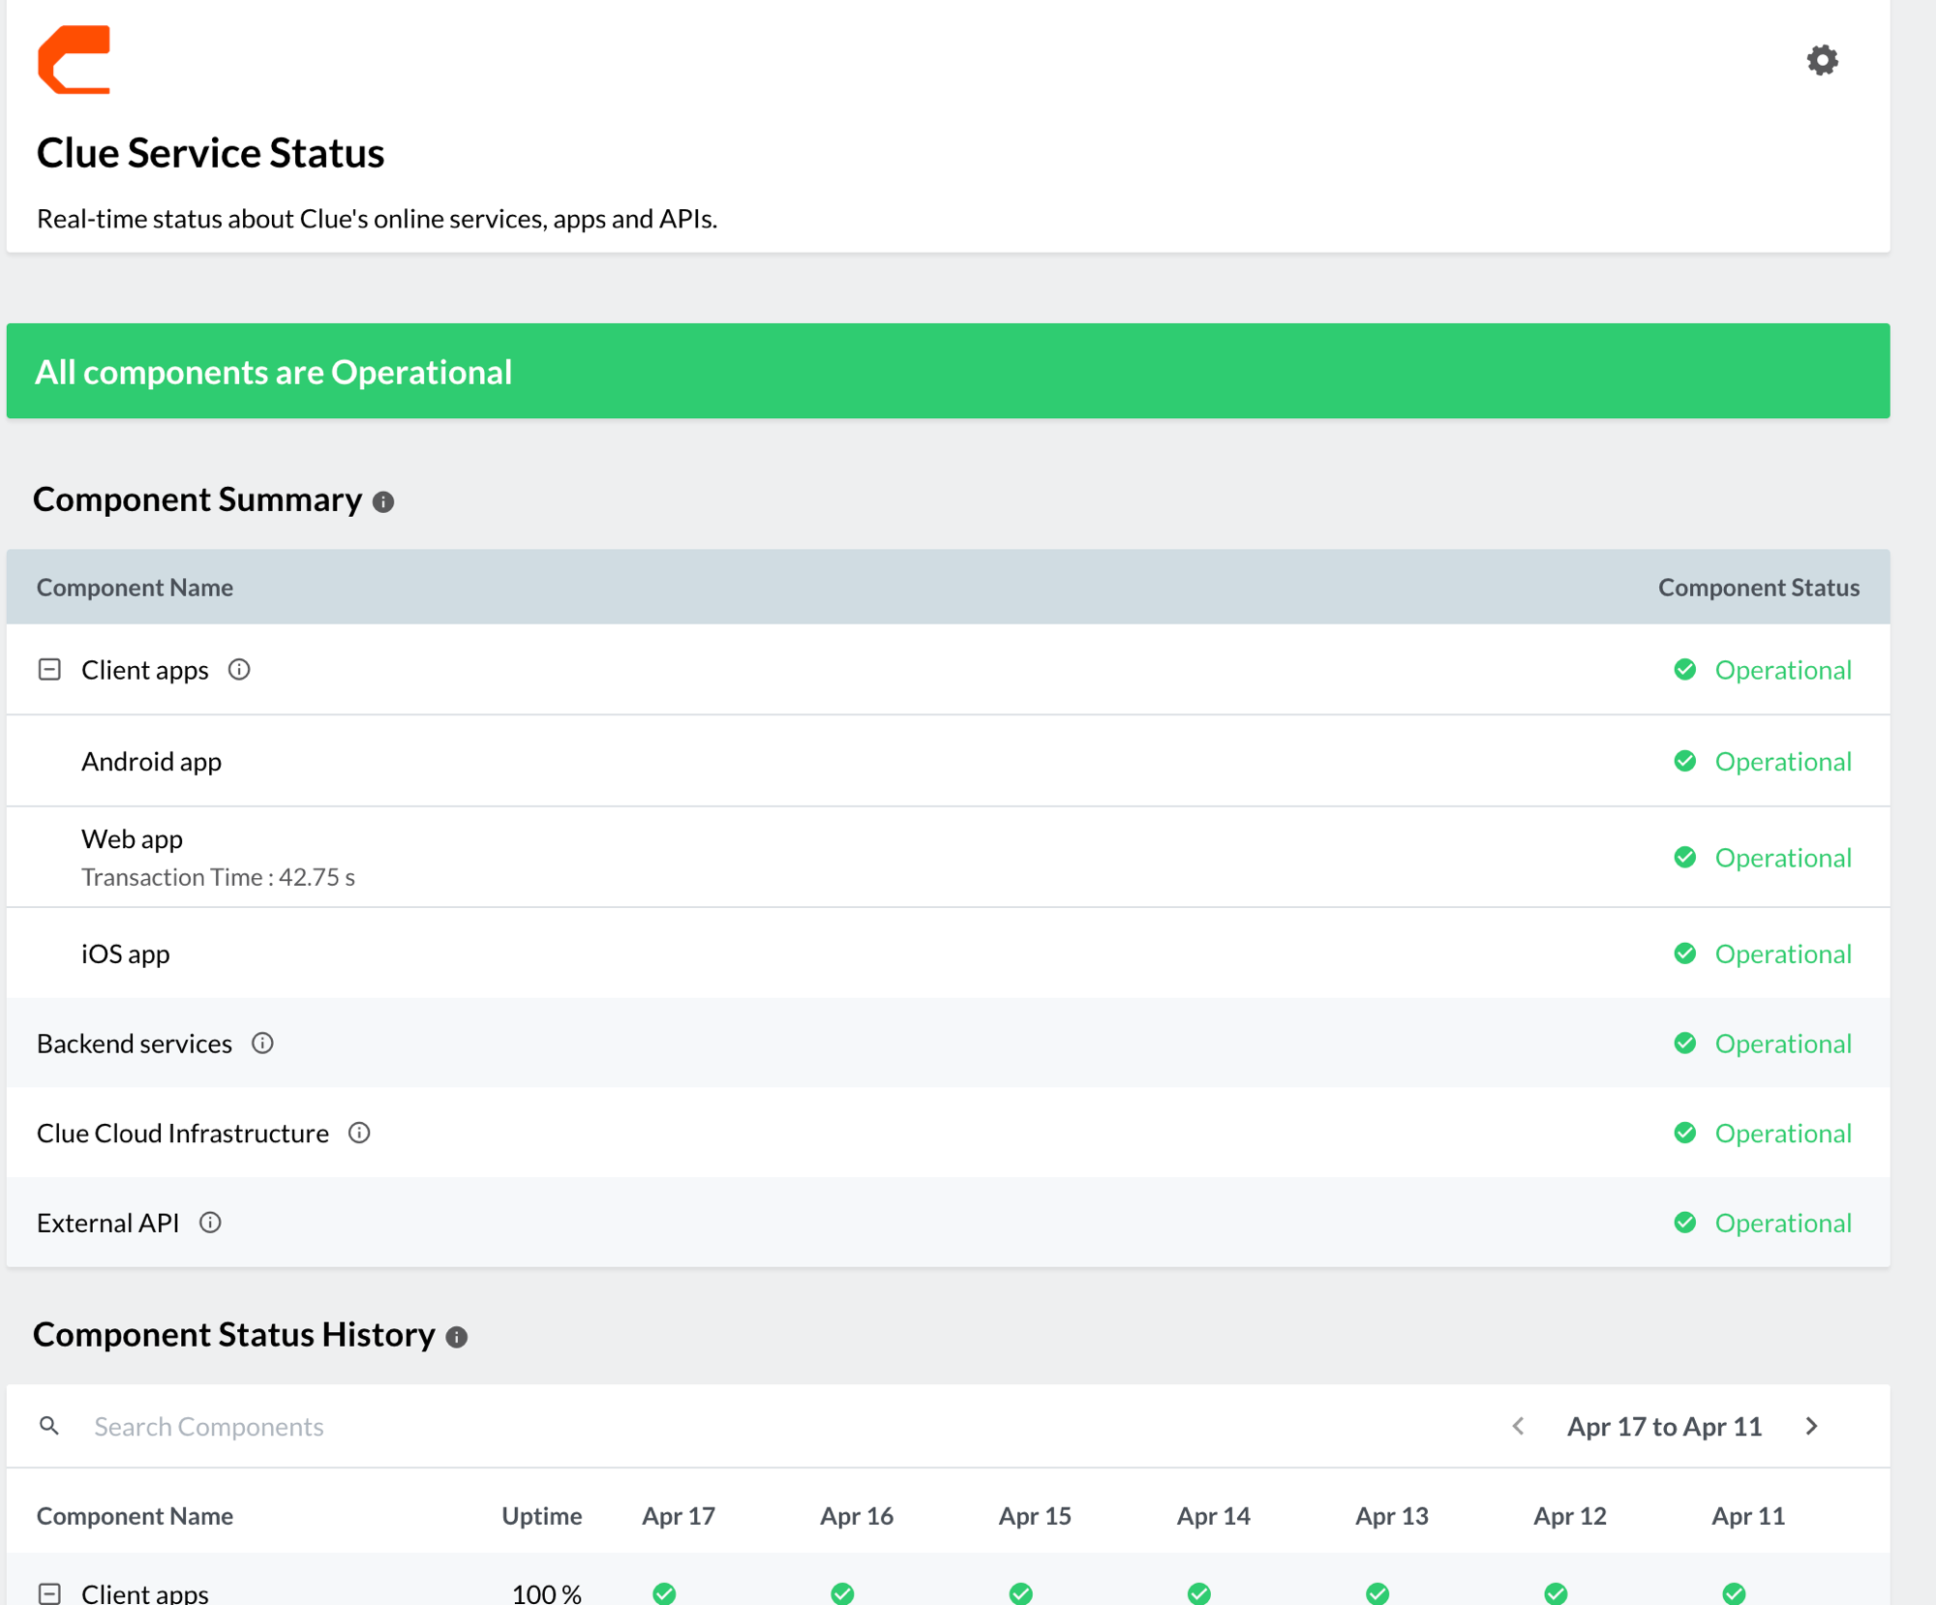Click the info icon beside External API
The image size is (1936, 1605).
tap(210, 1223)
